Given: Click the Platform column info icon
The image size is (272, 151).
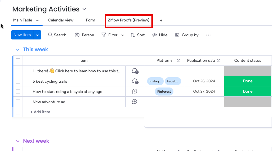Looking at the screenshot, I should click(x=179, y=61).
